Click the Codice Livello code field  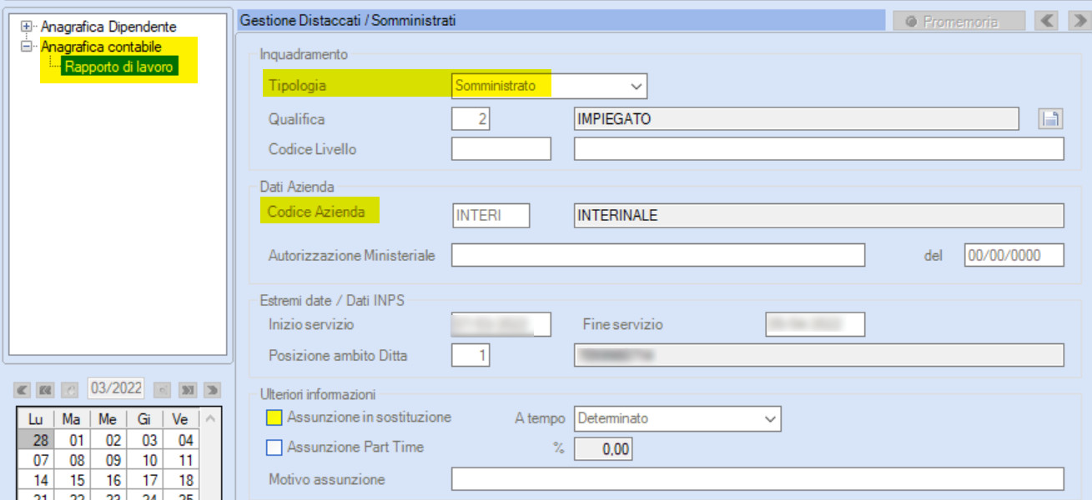point(501,149)
